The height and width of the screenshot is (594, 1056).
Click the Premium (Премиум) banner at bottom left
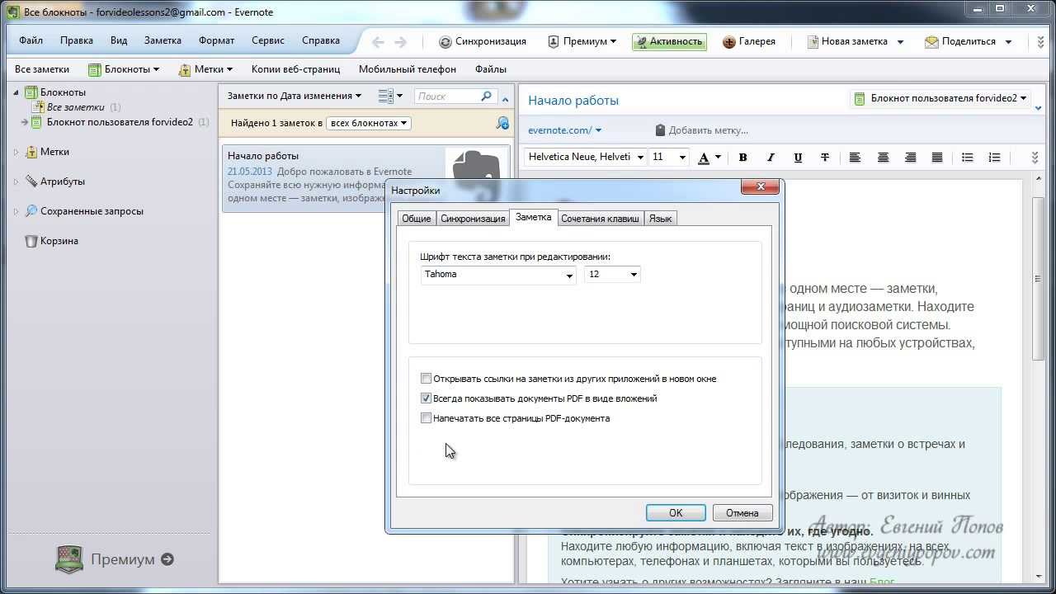(115, 559)
